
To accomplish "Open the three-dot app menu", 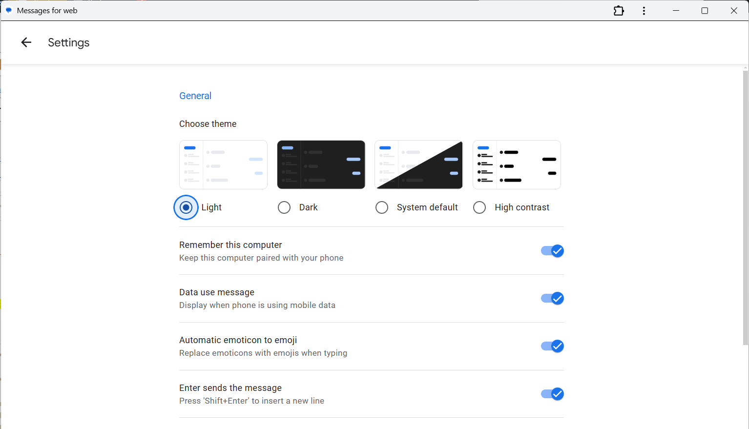I will [x=644, y=11].
